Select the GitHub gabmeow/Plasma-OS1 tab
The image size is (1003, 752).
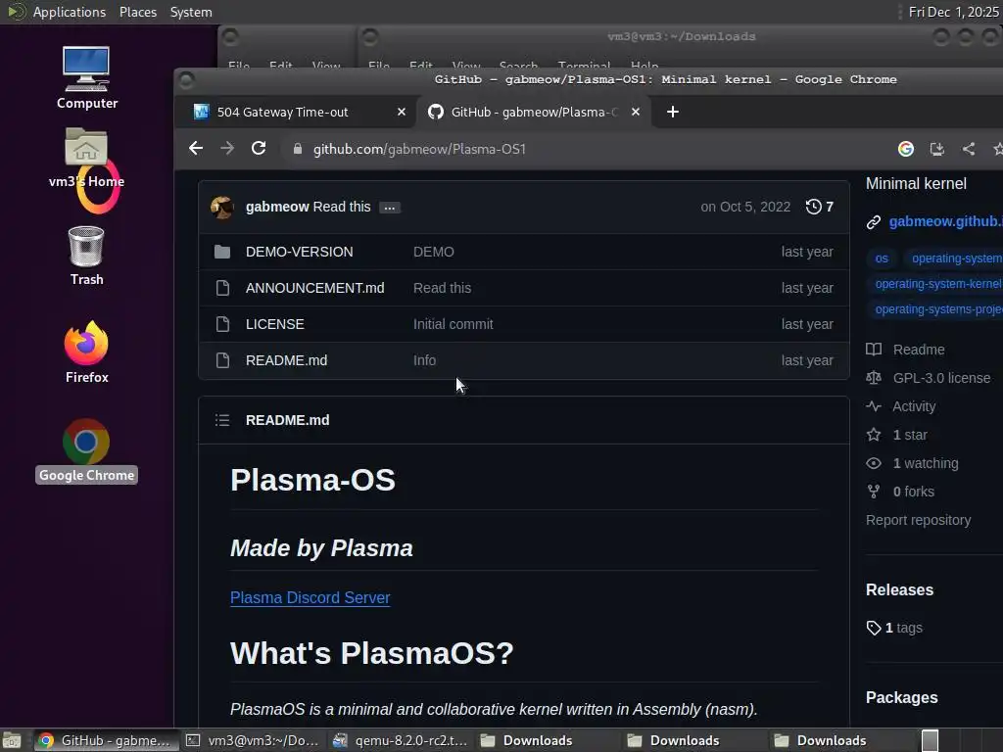pyautogui.click(x=534, y=112)
